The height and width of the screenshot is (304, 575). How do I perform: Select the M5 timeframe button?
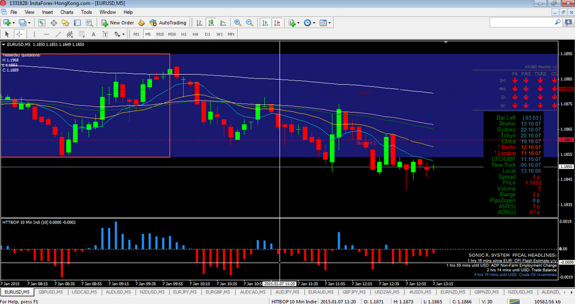pos(148,34)
